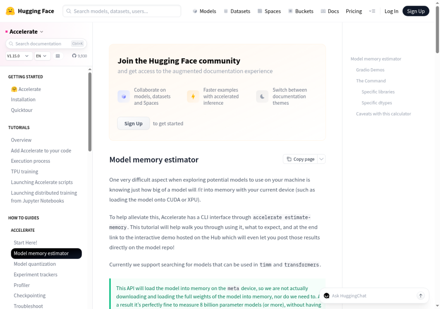Screen dimensions: 440x309
Task: Click the send arrow in HuggingChat box
Action: [x=420, y=296]
